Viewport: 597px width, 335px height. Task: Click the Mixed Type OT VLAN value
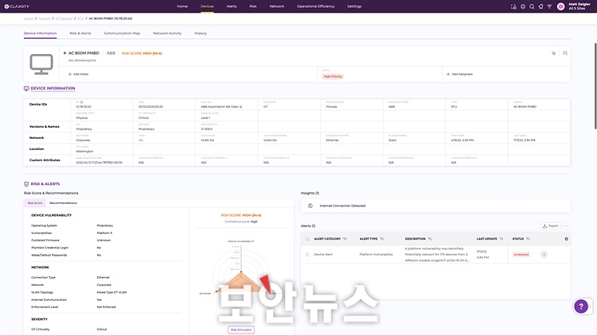[x=111, y=292]
